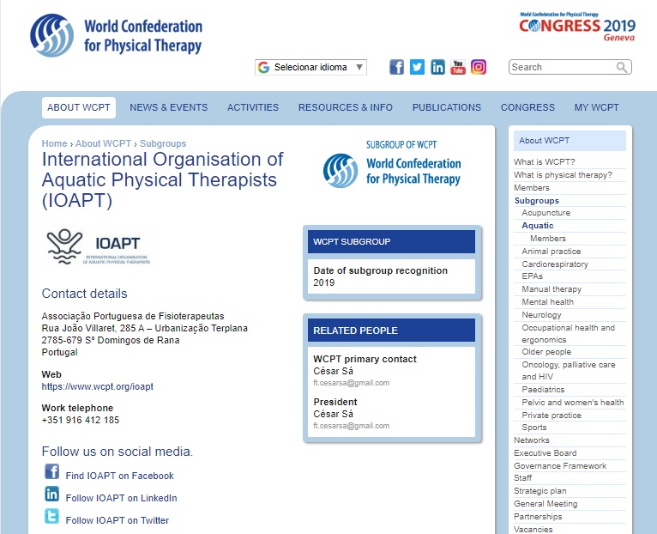The width and height of the screenshot is (657, 534).
Task: Go to About WCPT in the breadcrumb
Action: click(x=104, y=143)
